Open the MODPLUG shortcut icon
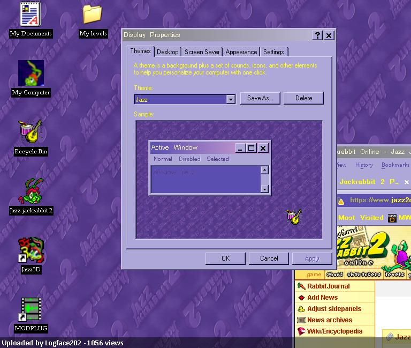The width and height of the screenshot is (411, 348). [31, 309]
